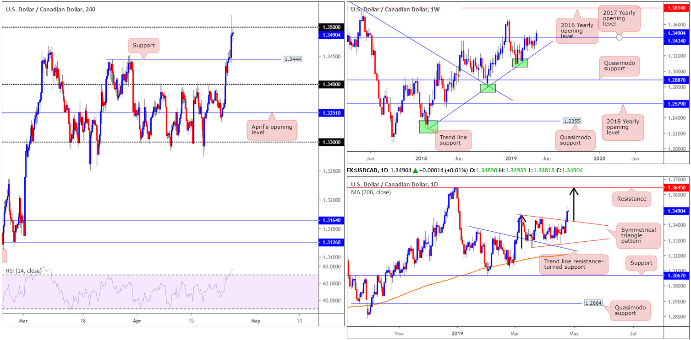
Task: Click the Support callout on the 240 chart
Action: (x=144, y=46)
